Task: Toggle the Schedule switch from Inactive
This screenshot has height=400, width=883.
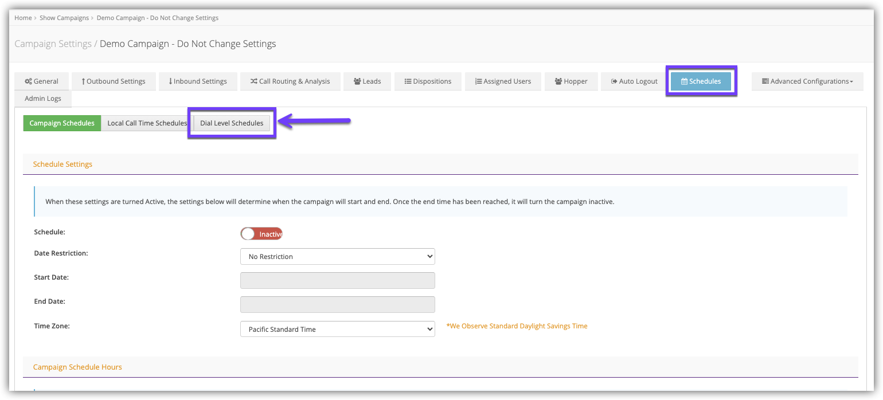Action: [x=261, y=234]
